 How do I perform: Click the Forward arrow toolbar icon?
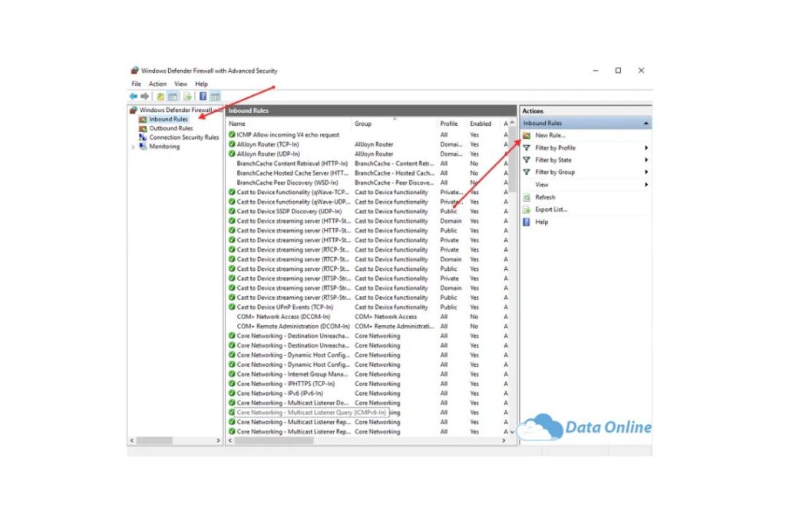(145, 96)
